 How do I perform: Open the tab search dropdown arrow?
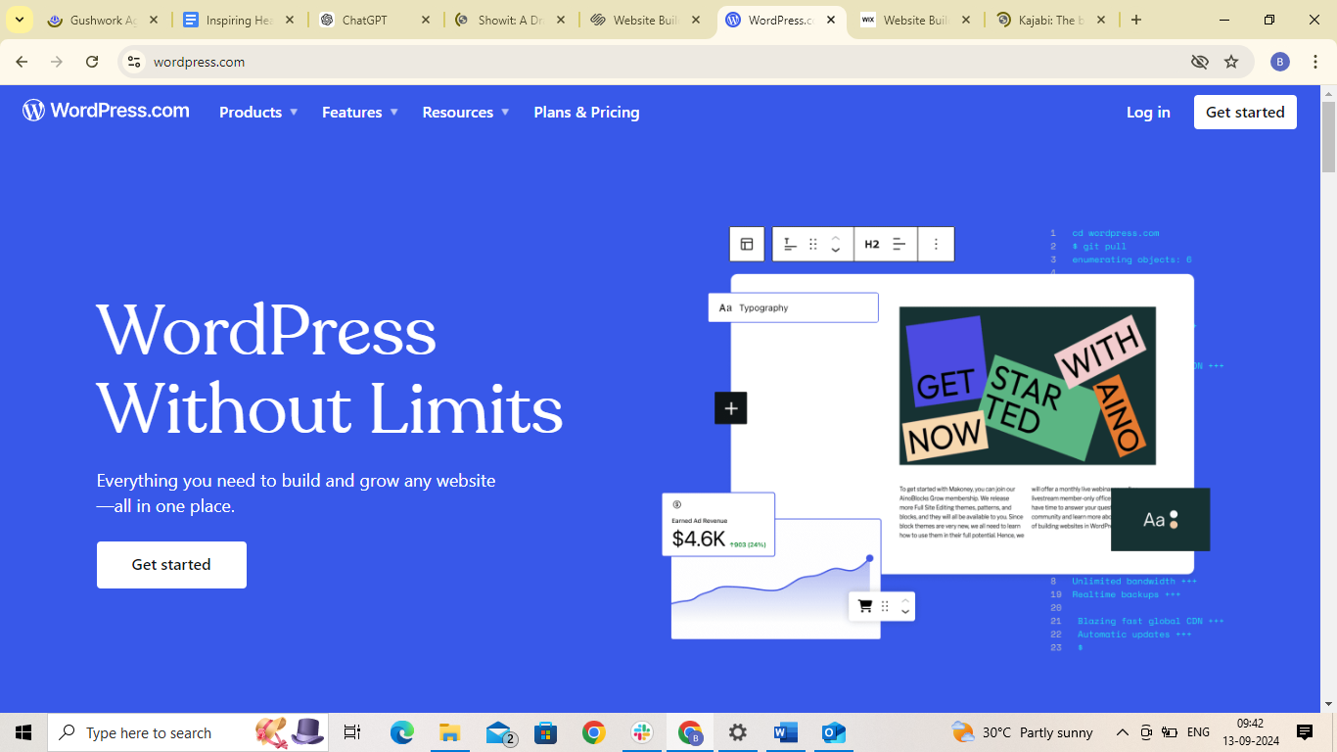tap(19, 20)
